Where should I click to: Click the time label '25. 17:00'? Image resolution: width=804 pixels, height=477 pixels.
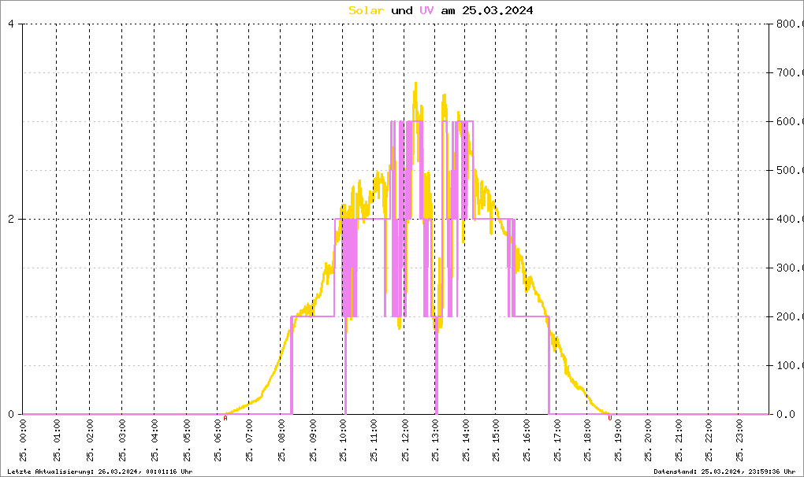(x=556, y=440)
